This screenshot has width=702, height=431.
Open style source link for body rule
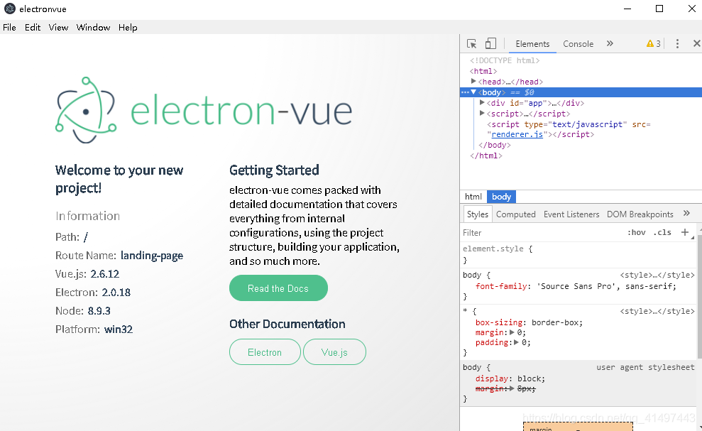[657, 275]
